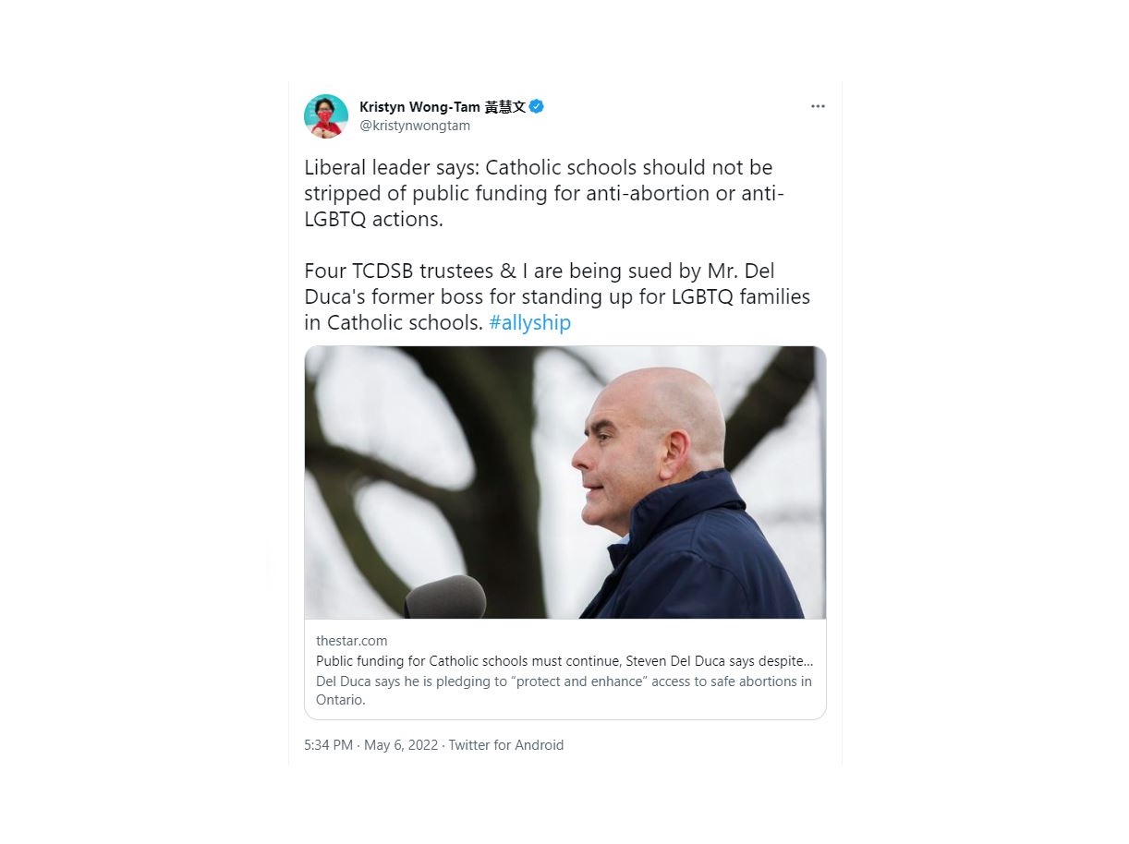Open the tweet's three-dot more menu
The width and height of the screenshot is (1129, 844).
click(x=818, y=106)
